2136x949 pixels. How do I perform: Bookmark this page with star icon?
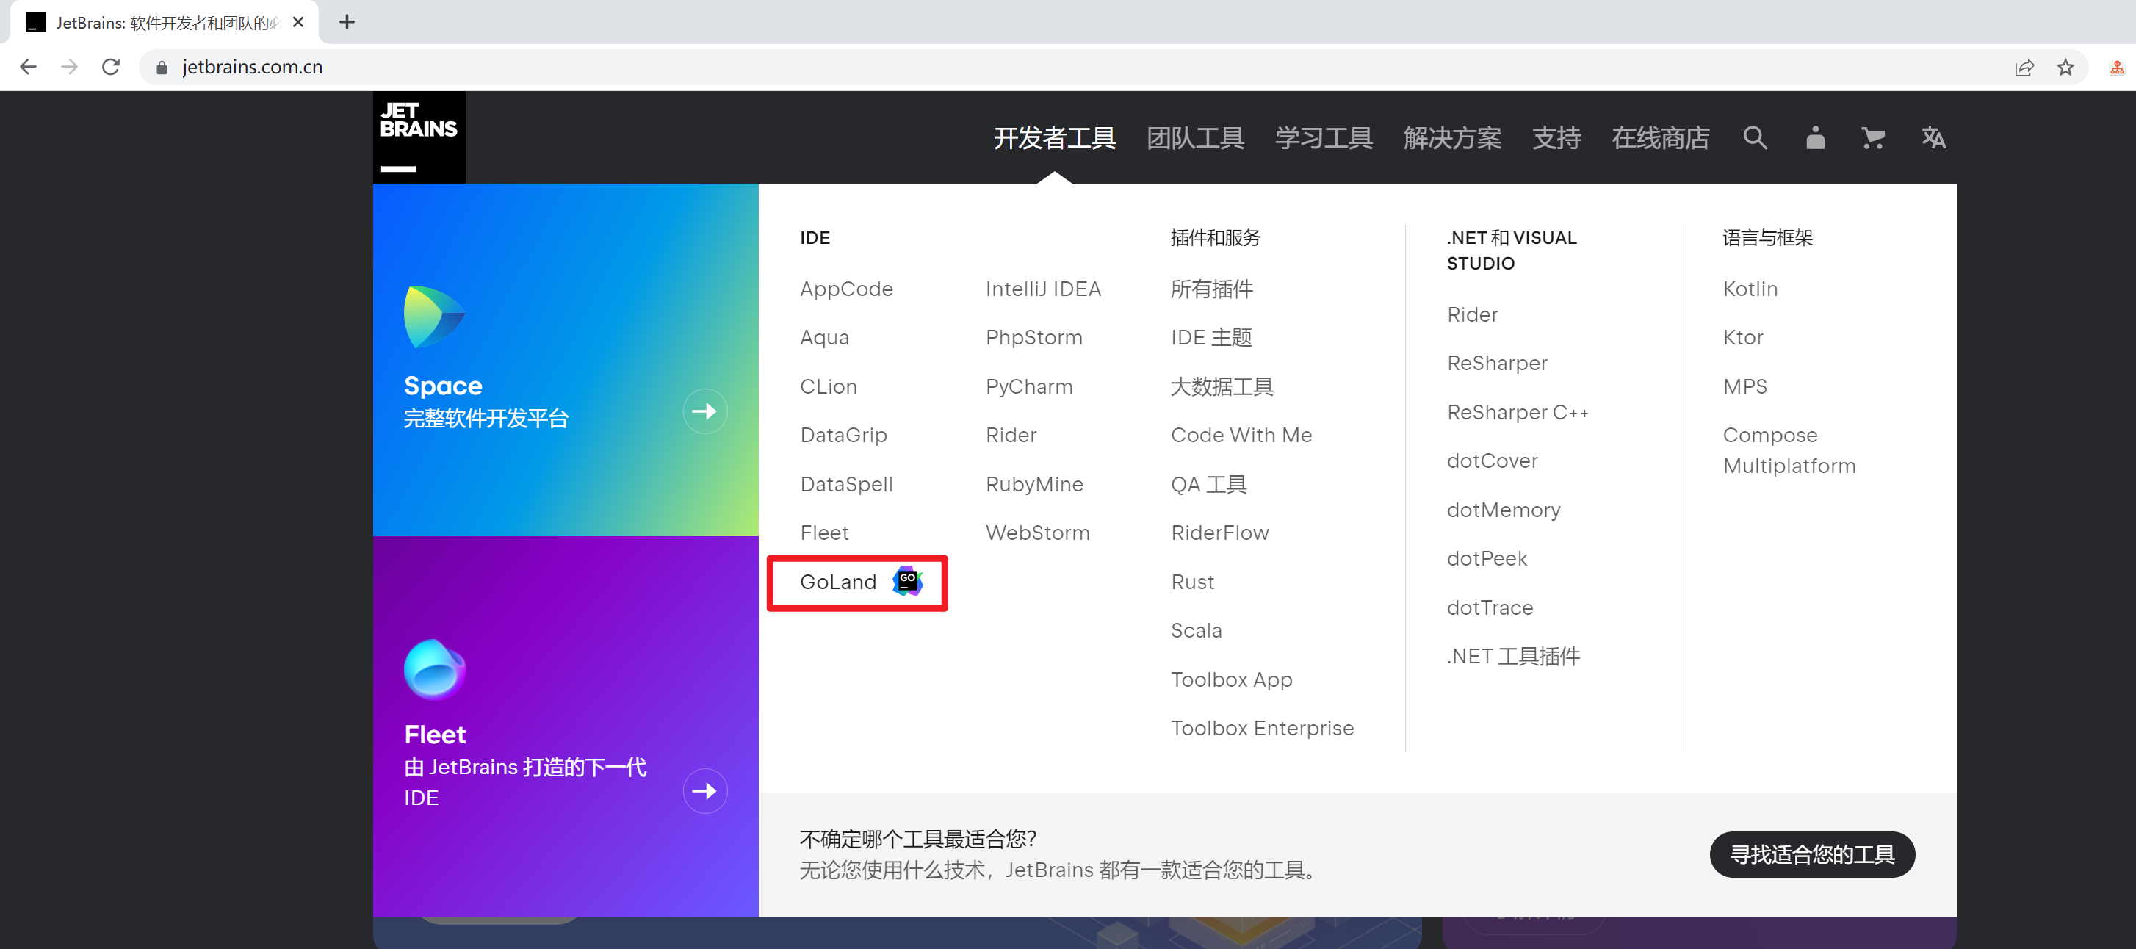[2065, 67]
